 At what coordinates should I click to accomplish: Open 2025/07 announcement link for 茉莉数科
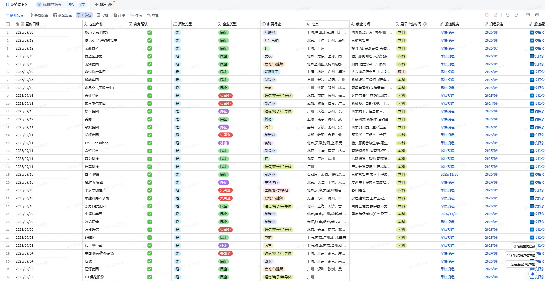pyautogui.click(x=491, y=48)
